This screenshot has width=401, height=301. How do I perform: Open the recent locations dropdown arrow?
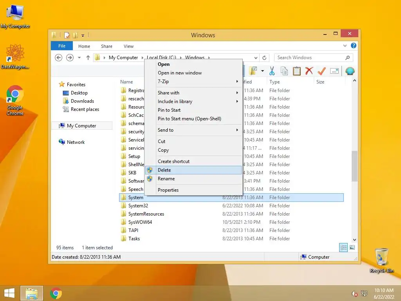coord(79,58)
